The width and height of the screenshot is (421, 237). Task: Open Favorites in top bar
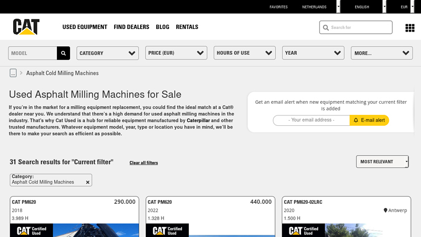click(x=278, y=7)
